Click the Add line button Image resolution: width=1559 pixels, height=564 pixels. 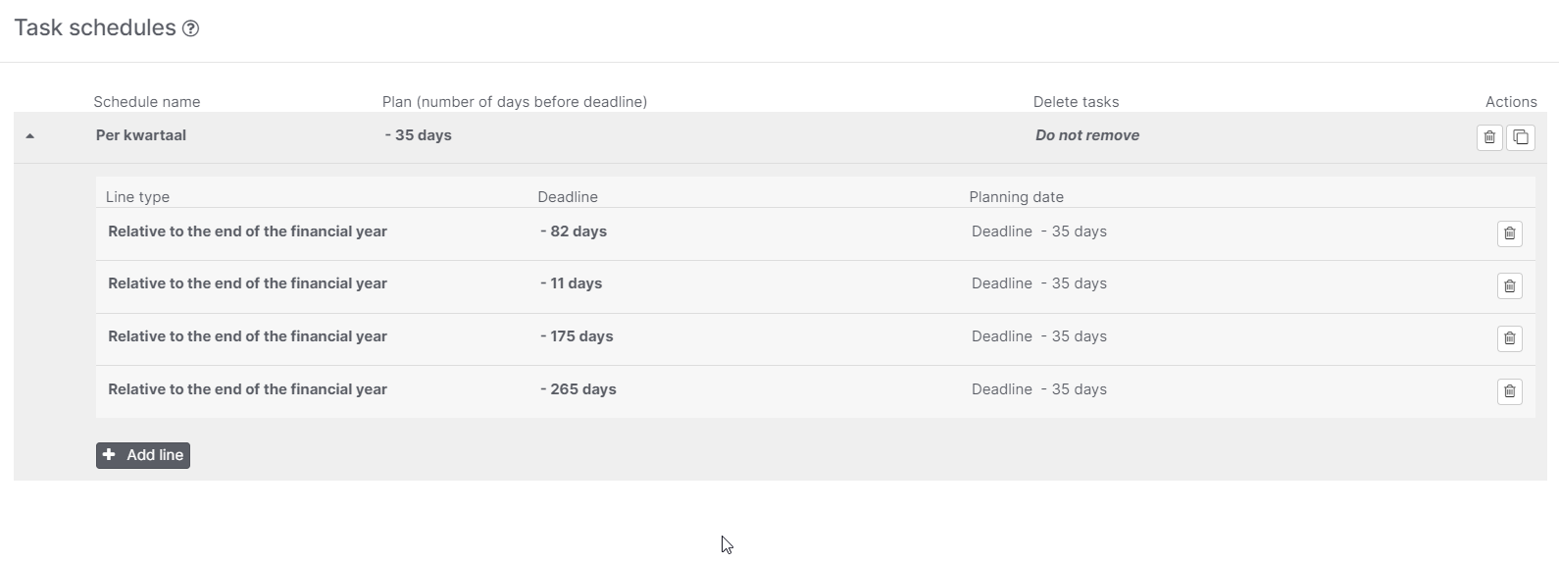(143, 455)
